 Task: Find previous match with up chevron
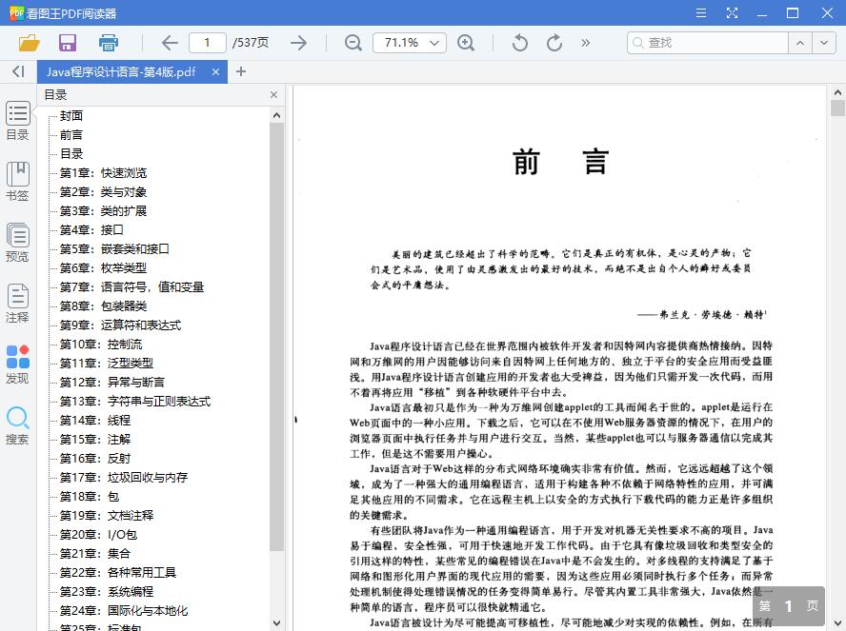tap(800, 43)
